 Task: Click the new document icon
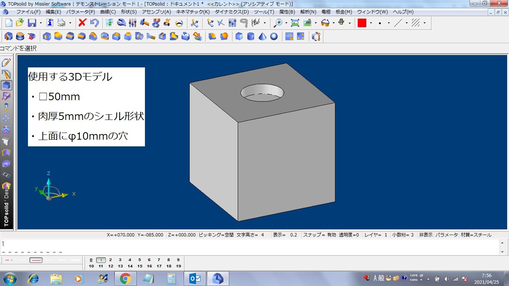9,23
